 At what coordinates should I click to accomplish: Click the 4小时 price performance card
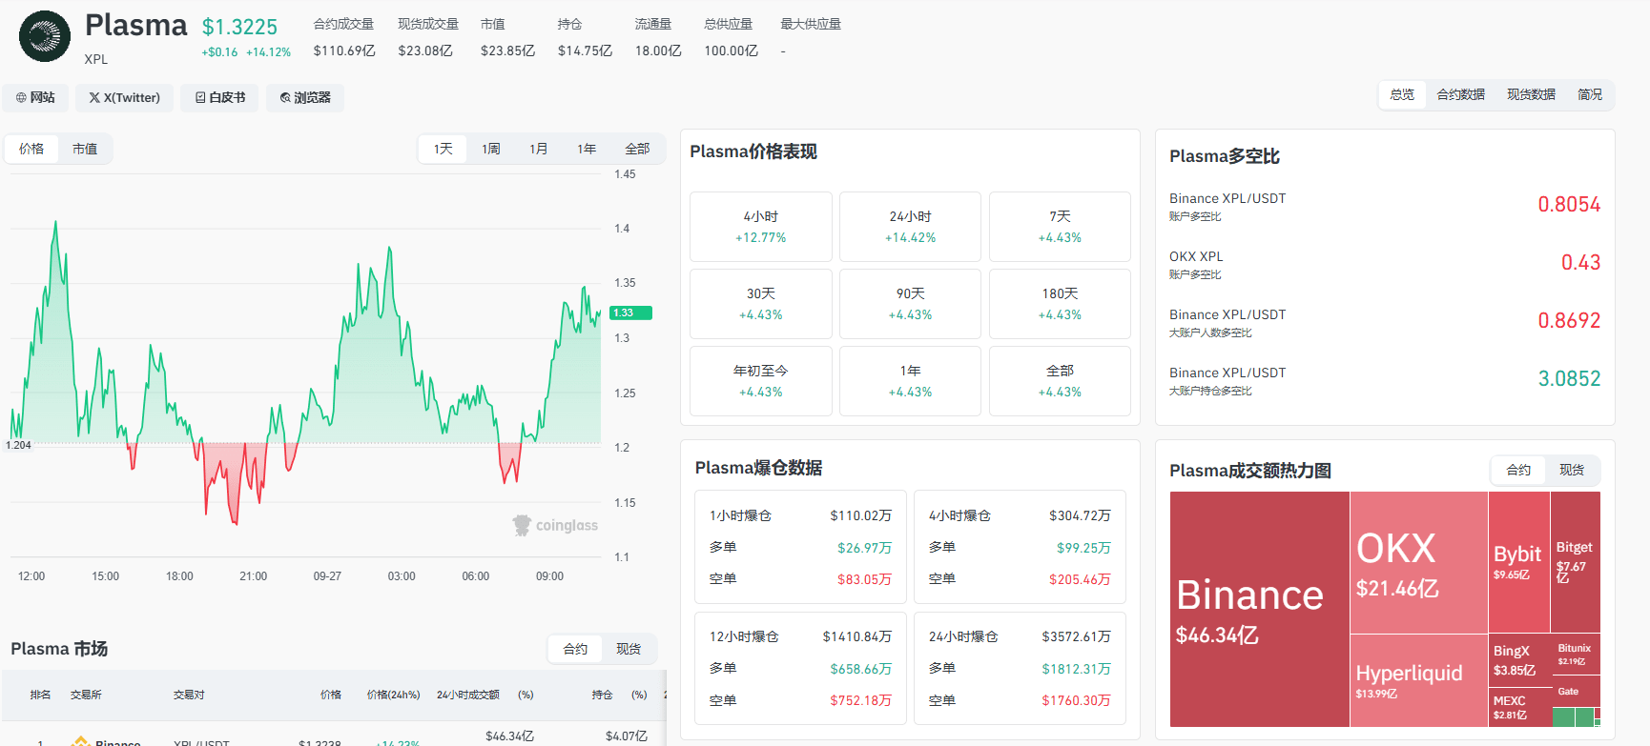(761, 227)
